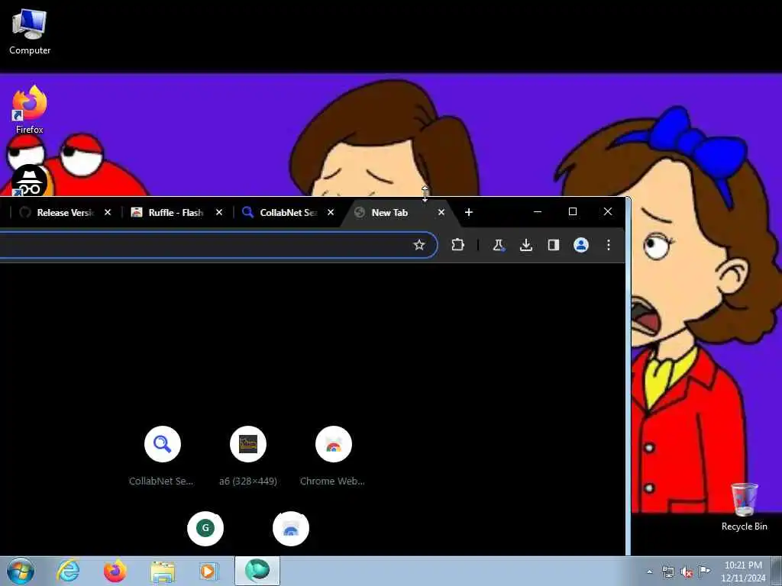Maximize the browser window
This screenshot has width=782, height=586.
coord(573,212)
